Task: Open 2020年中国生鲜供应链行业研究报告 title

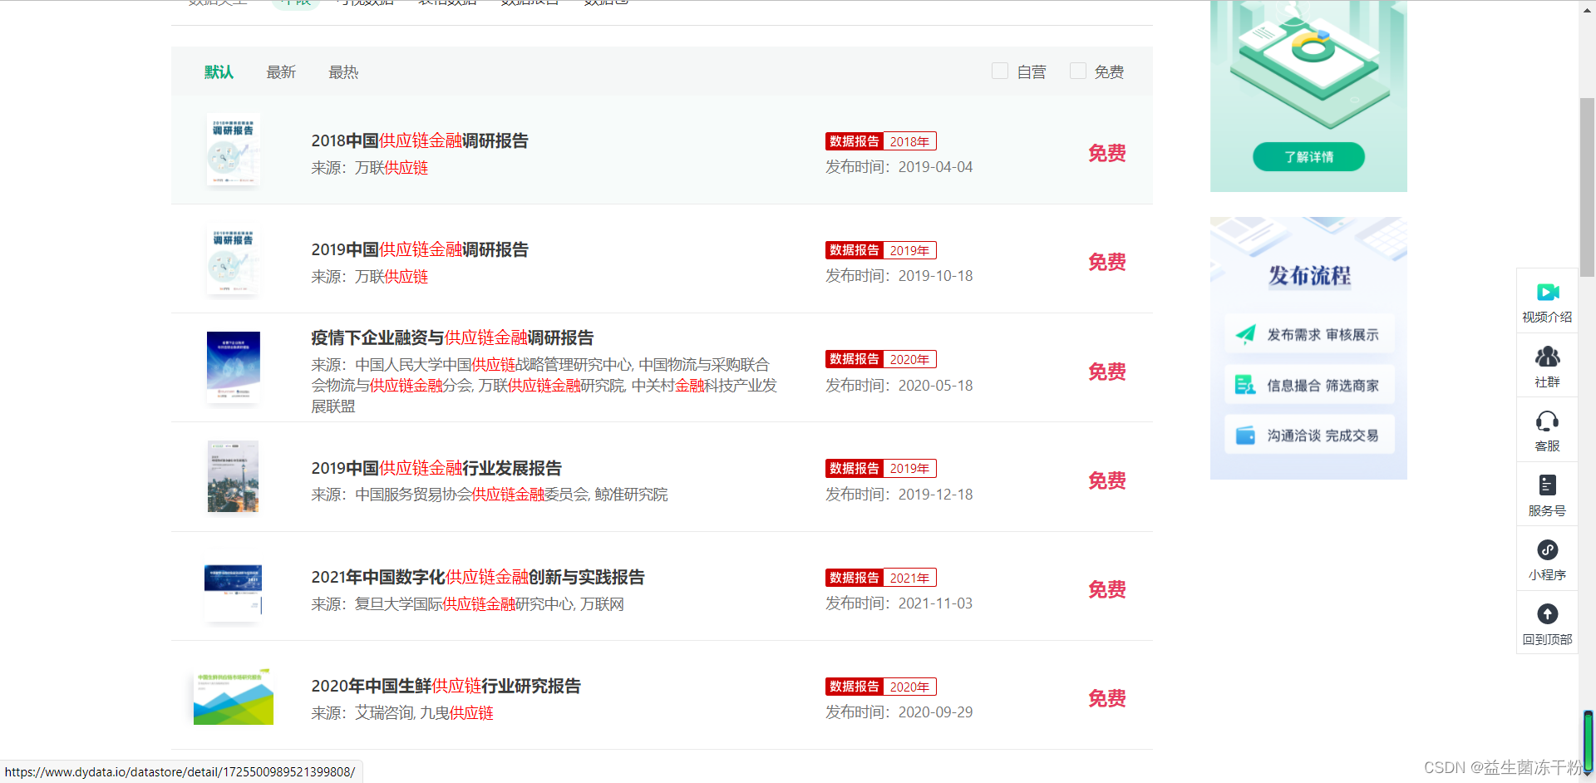Action: (x=446, y=686)
